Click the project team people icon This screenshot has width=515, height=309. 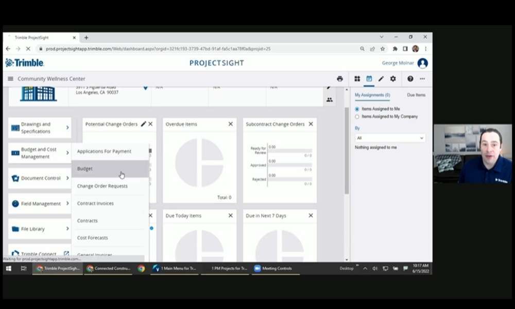coord(329,100)
